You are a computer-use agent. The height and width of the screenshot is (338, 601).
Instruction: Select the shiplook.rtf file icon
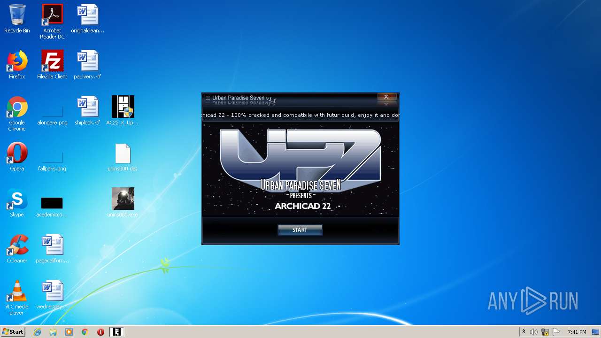pos(88,111)
